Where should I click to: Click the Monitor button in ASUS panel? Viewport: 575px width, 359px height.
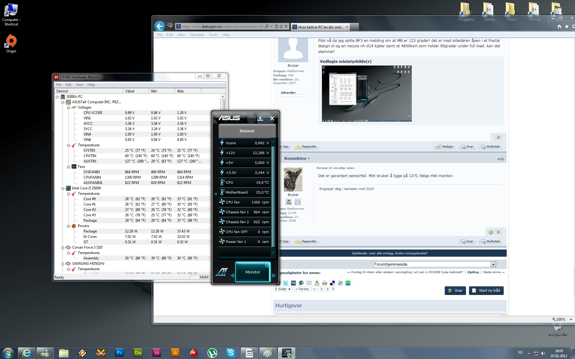click(253, 272)
